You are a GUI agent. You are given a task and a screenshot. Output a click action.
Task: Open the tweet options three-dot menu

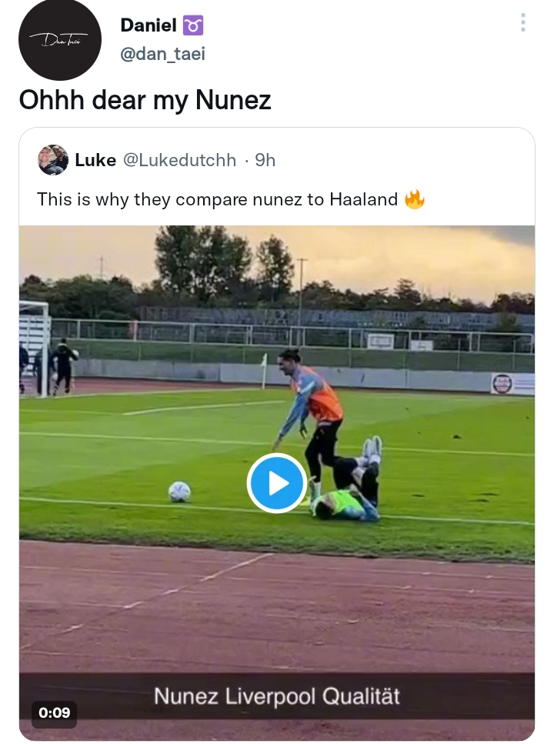click(x=522, y=23)
